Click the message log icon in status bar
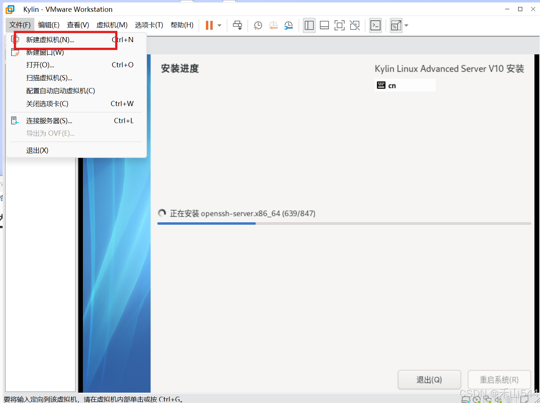The width and height of the screenshot is (540, 403). [524, 399]
